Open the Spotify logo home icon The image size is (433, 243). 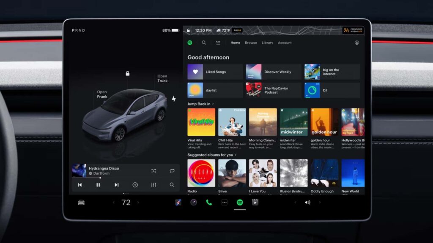(x=190, y=43)
